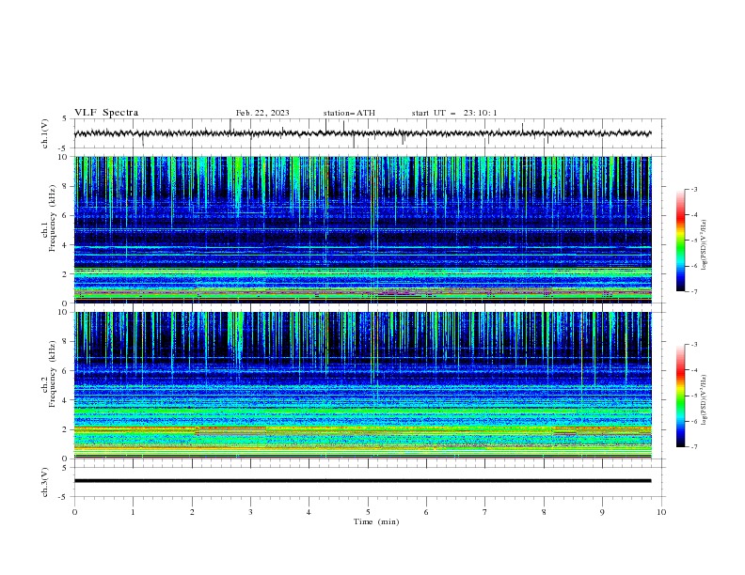
Task: Click the "6" kHz tick on ch.1 frequency axis
Action: click(67, 216)
